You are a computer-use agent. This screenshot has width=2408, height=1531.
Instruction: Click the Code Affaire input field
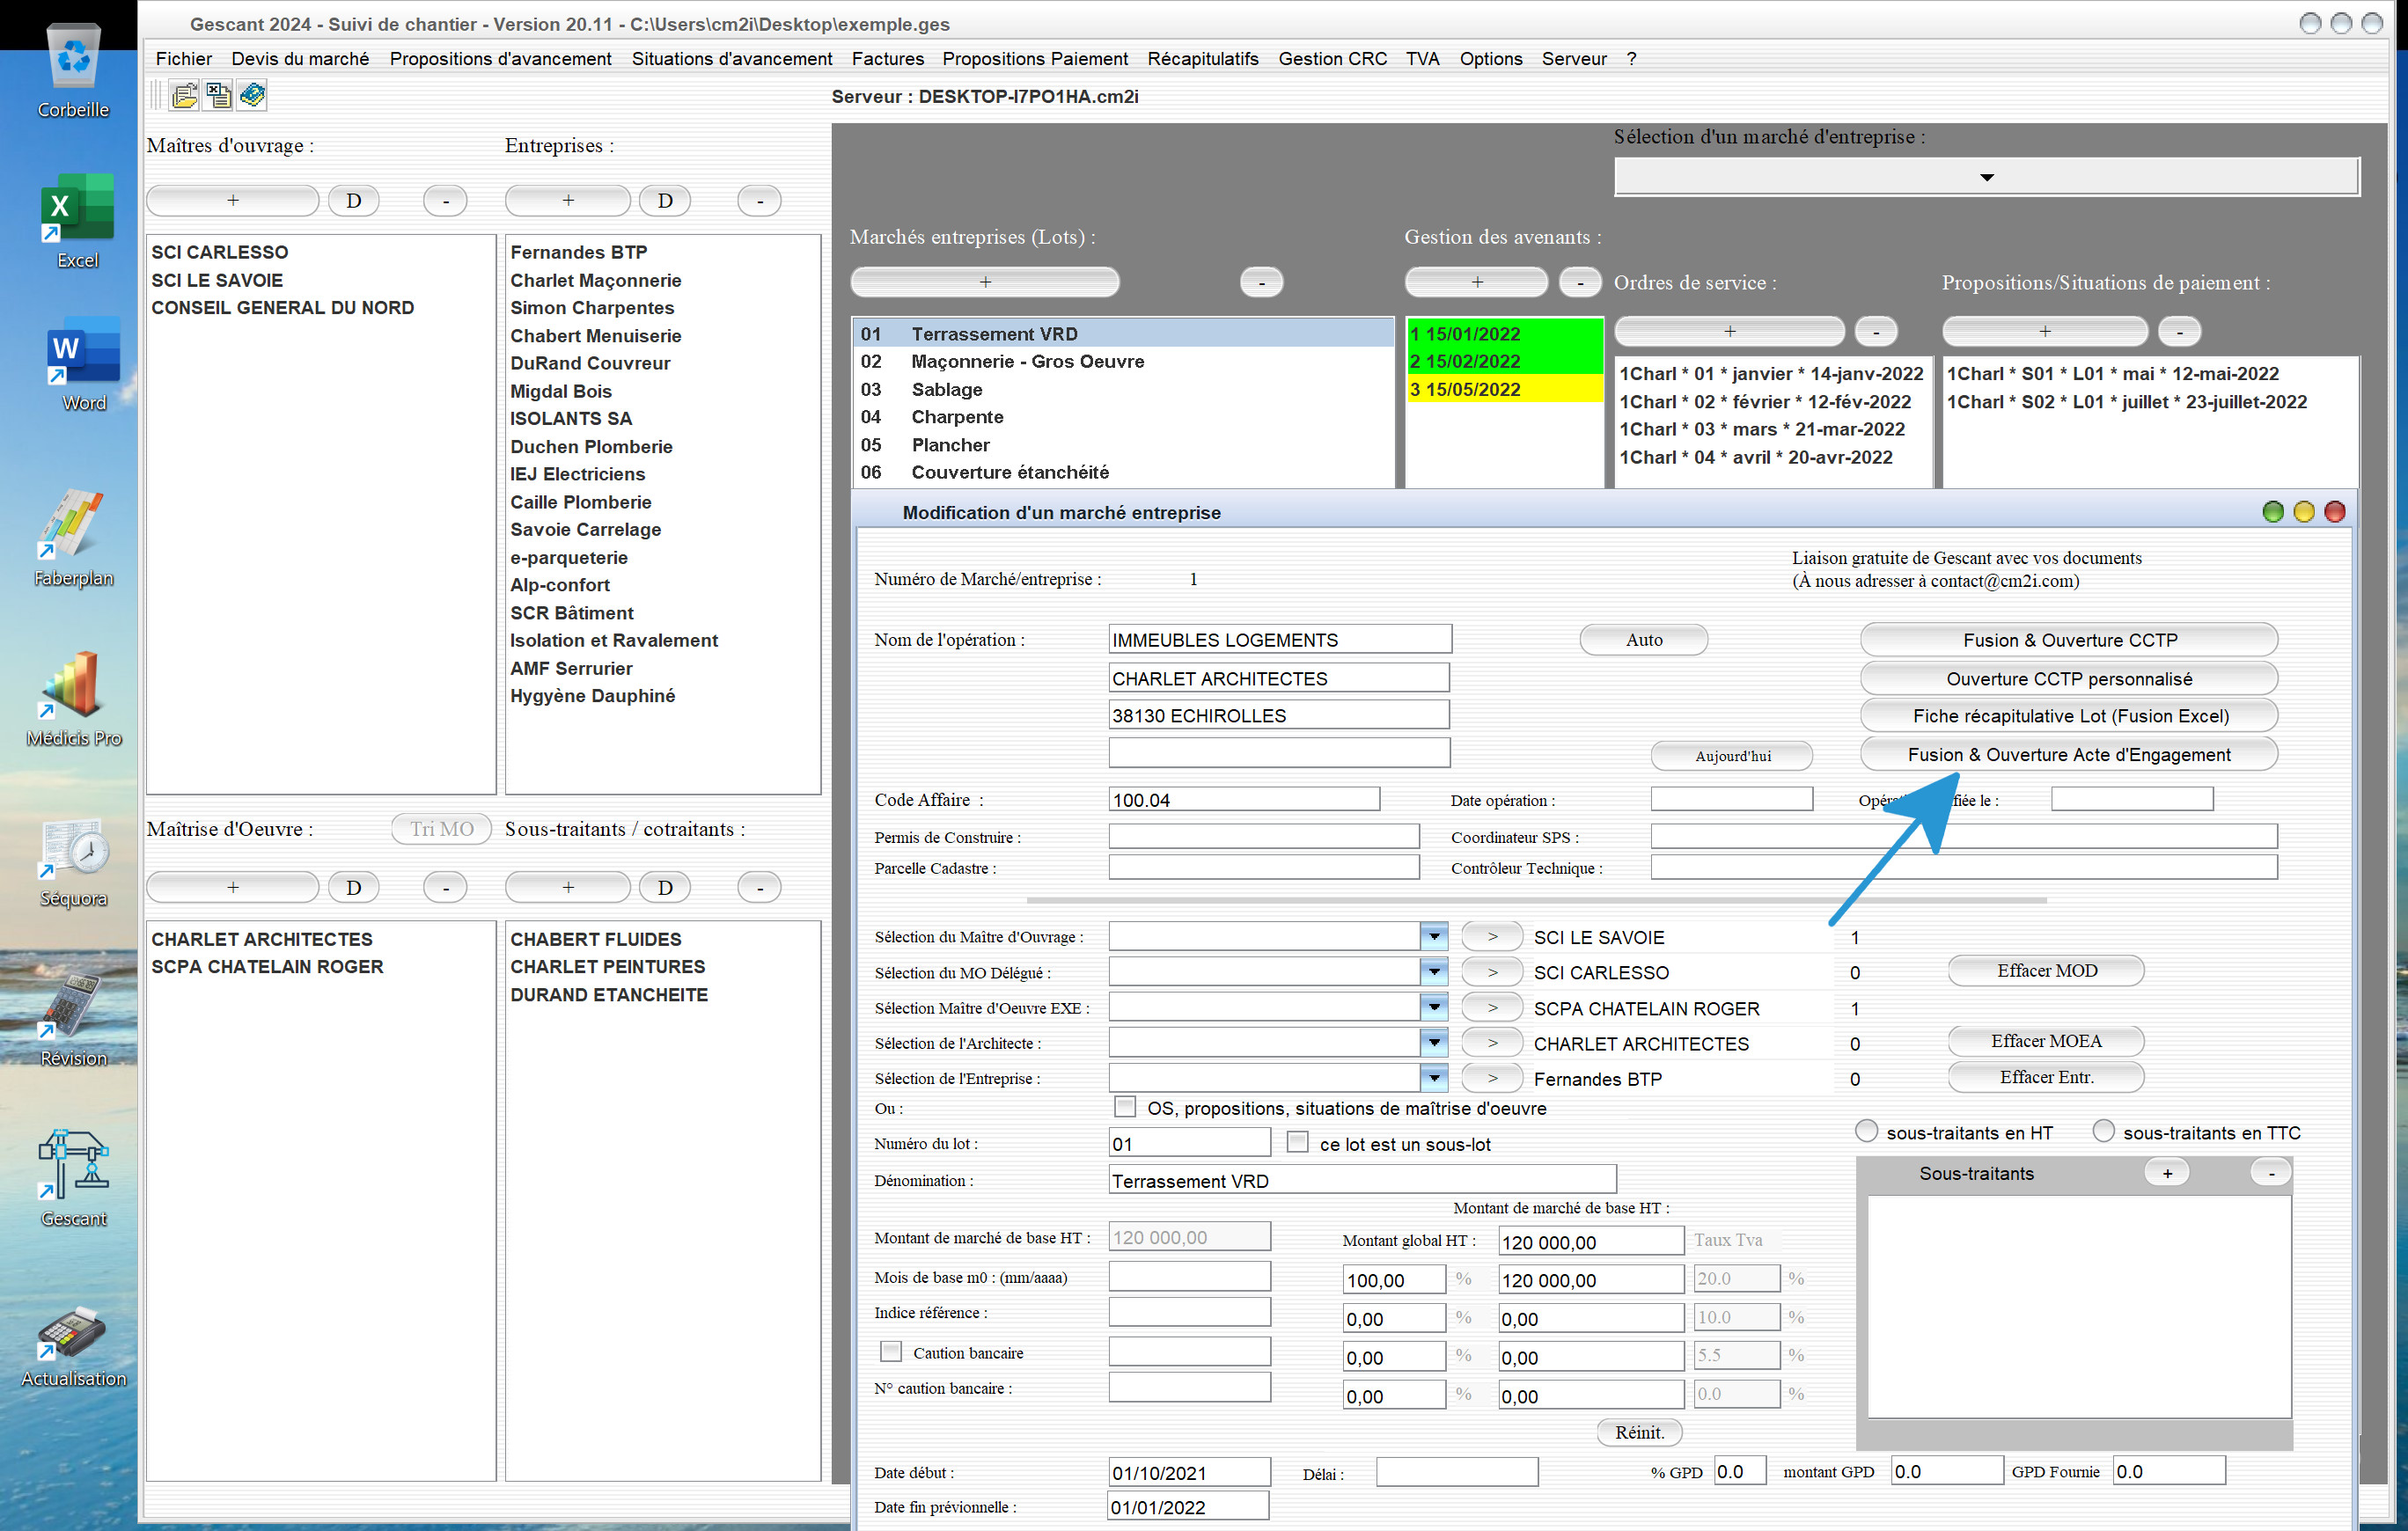1243,799
